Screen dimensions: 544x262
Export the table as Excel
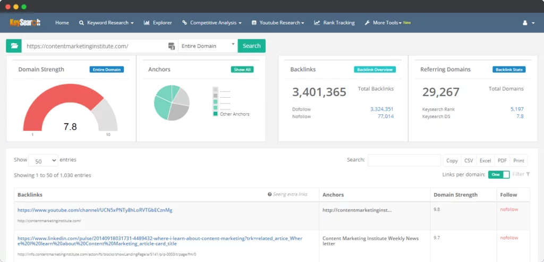click(x=486, y=160)
